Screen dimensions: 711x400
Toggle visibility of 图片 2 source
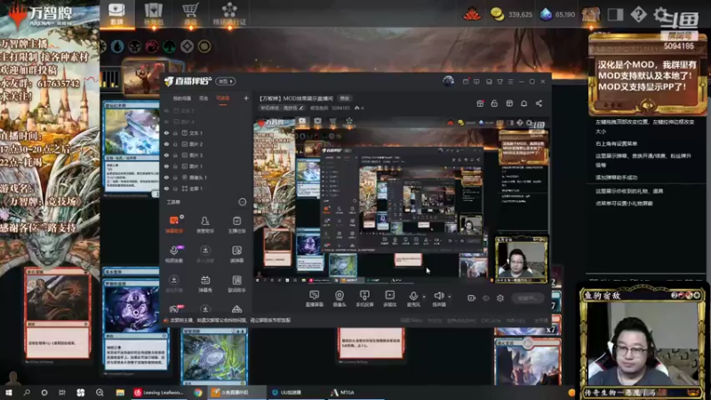point(166,144)
